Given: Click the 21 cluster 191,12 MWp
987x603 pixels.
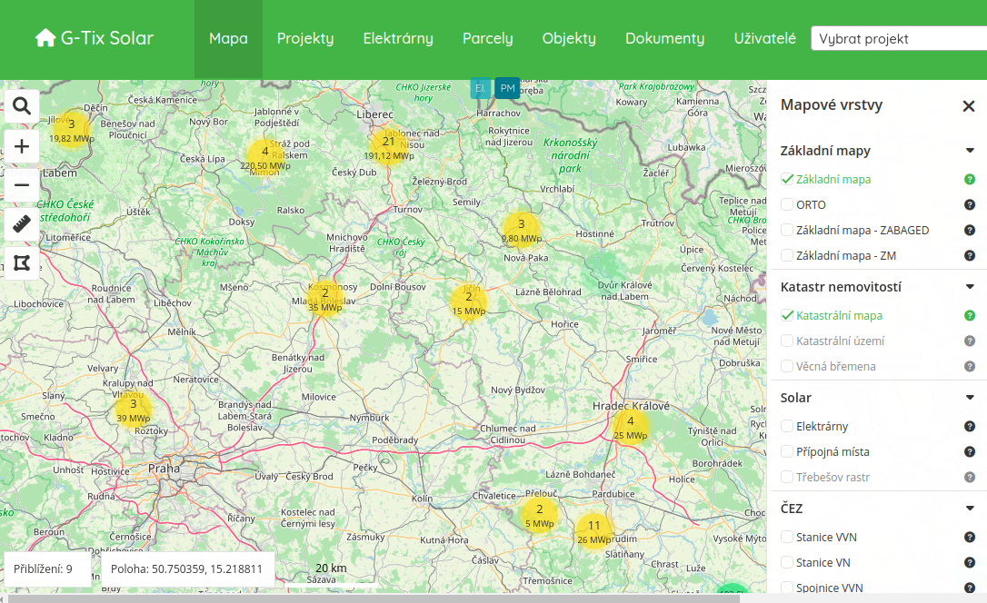Looking at the screenshot, I should tap(388, 148).
